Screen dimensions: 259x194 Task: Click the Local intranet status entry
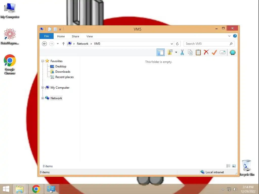point(212,172)
